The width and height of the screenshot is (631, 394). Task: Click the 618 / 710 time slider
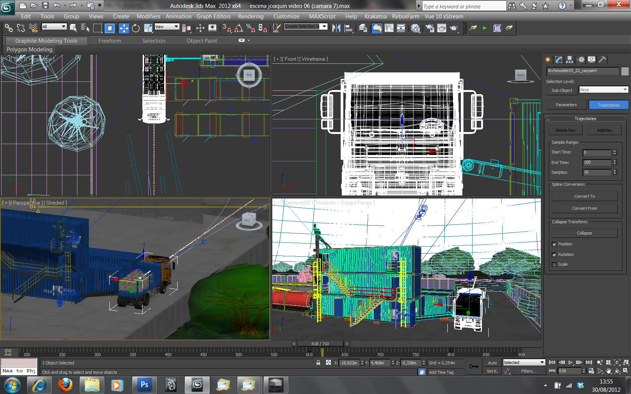point(320,344)
